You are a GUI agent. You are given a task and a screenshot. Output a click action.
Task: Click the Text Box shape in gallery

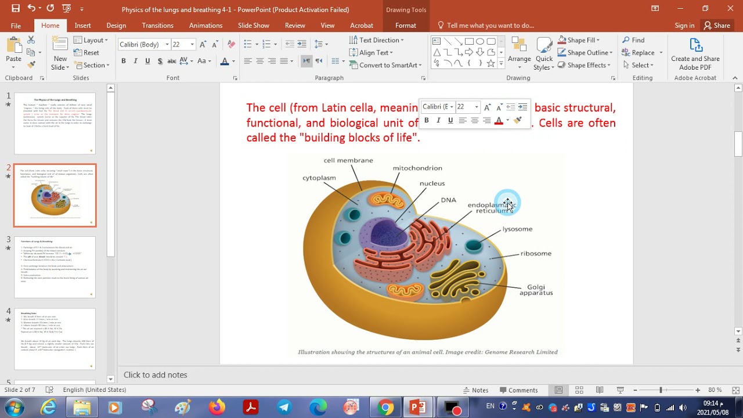(x=437, y=41)
